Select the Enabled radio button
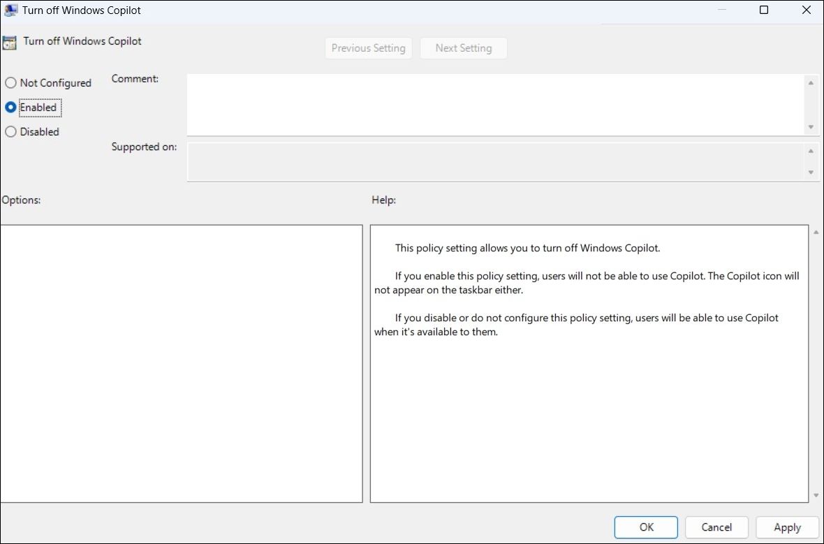Viewport: 824px width, 544px height. click(x=10, y=107)
